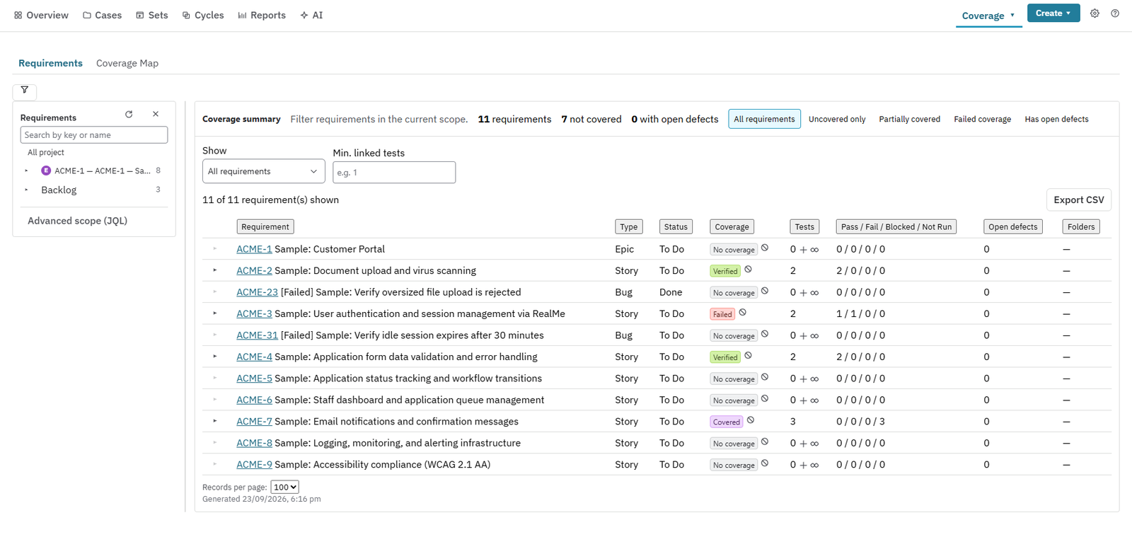The width and height of the screenshot is (1132, 554).
Task: Open the Coverage dropdown in top bar
Action: tap(988, 16)
